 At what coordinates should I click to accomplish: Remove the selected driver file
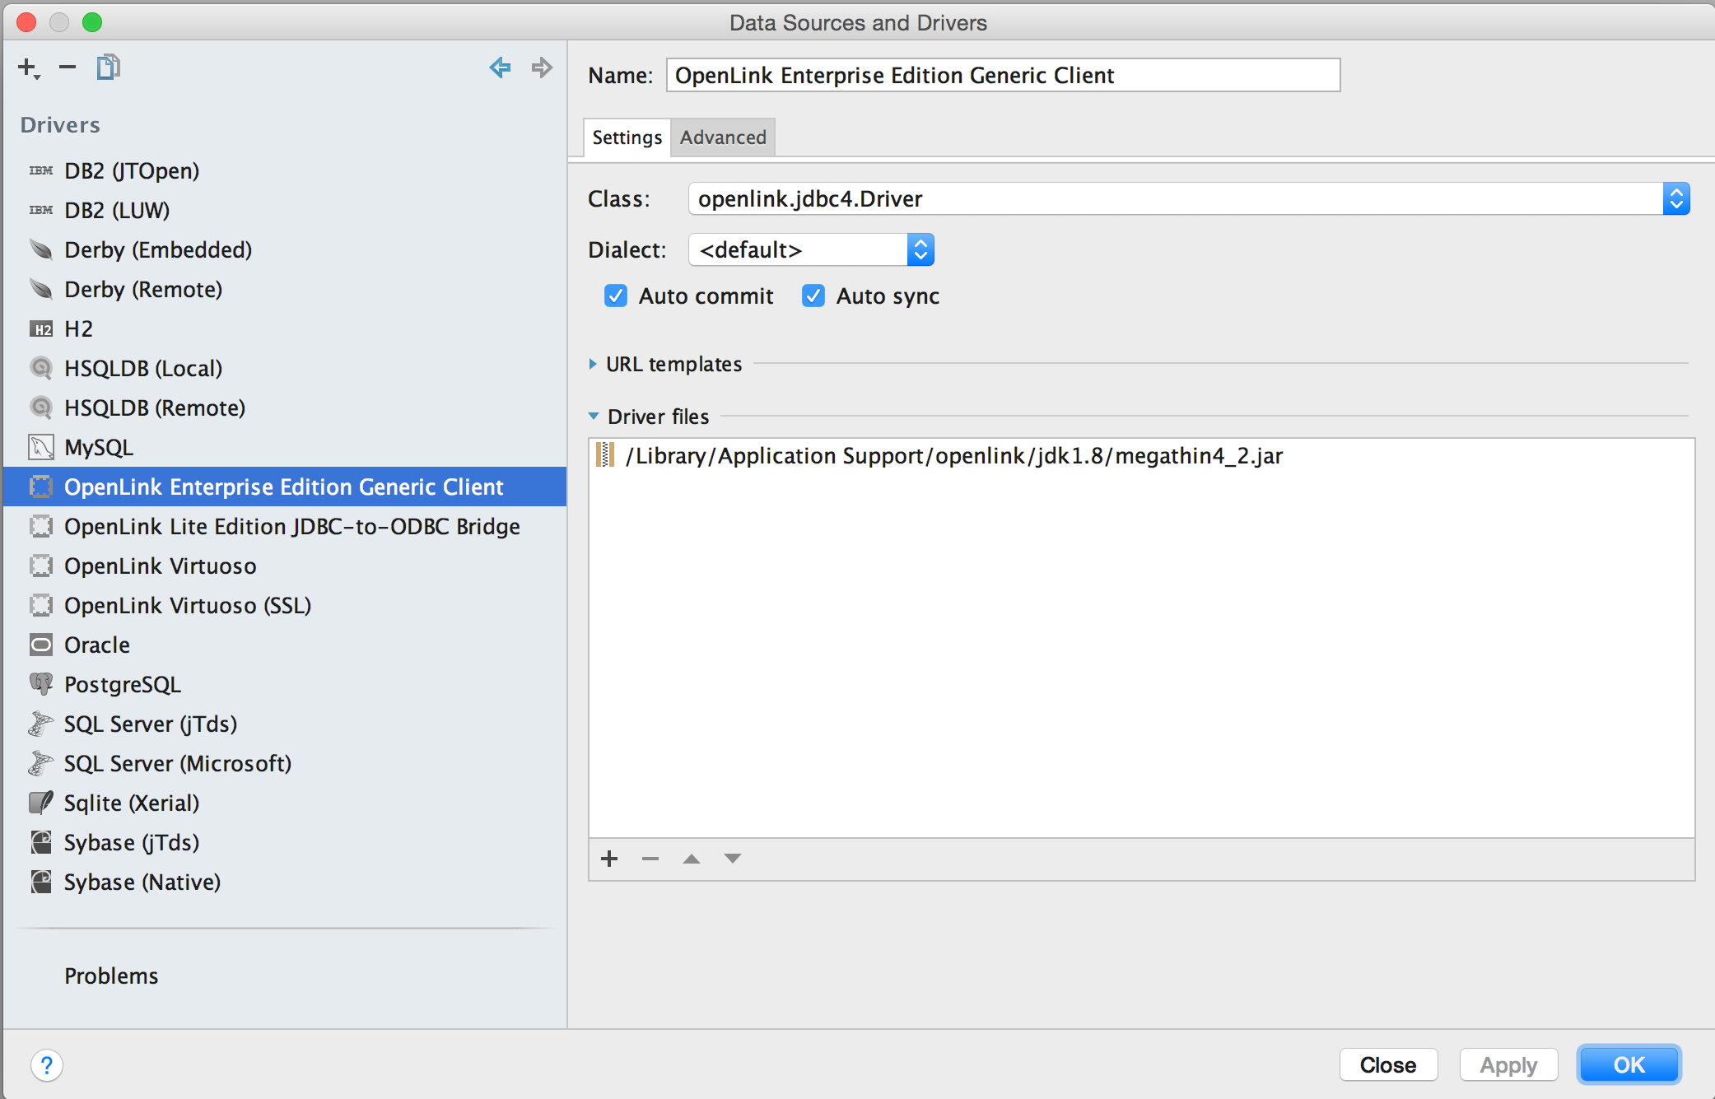coord(650,859)
